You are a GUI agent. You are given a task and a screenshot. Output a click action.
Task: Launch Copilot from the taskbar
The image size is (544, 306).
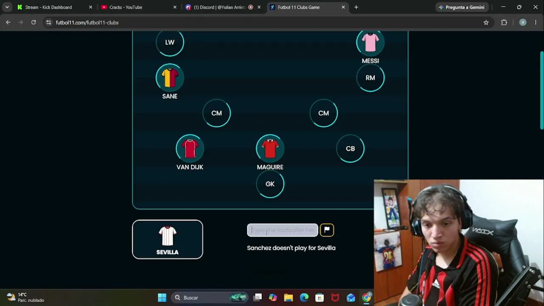click(273, 297)
